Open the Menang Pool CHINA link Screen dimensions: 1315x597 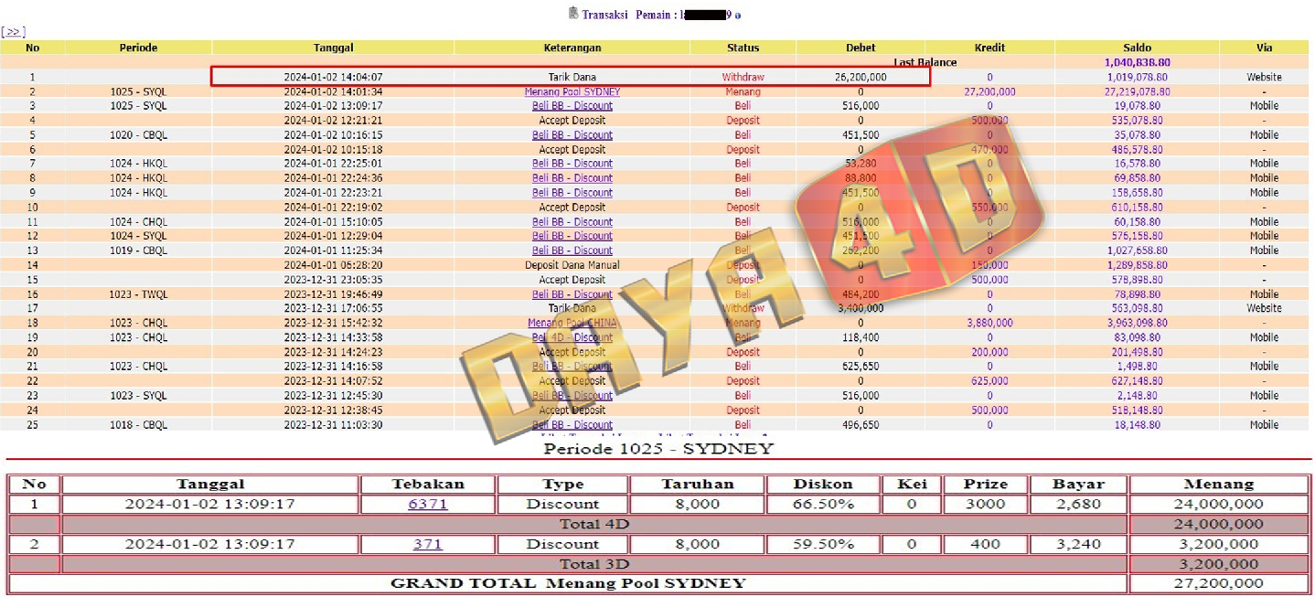pos(572,323)
